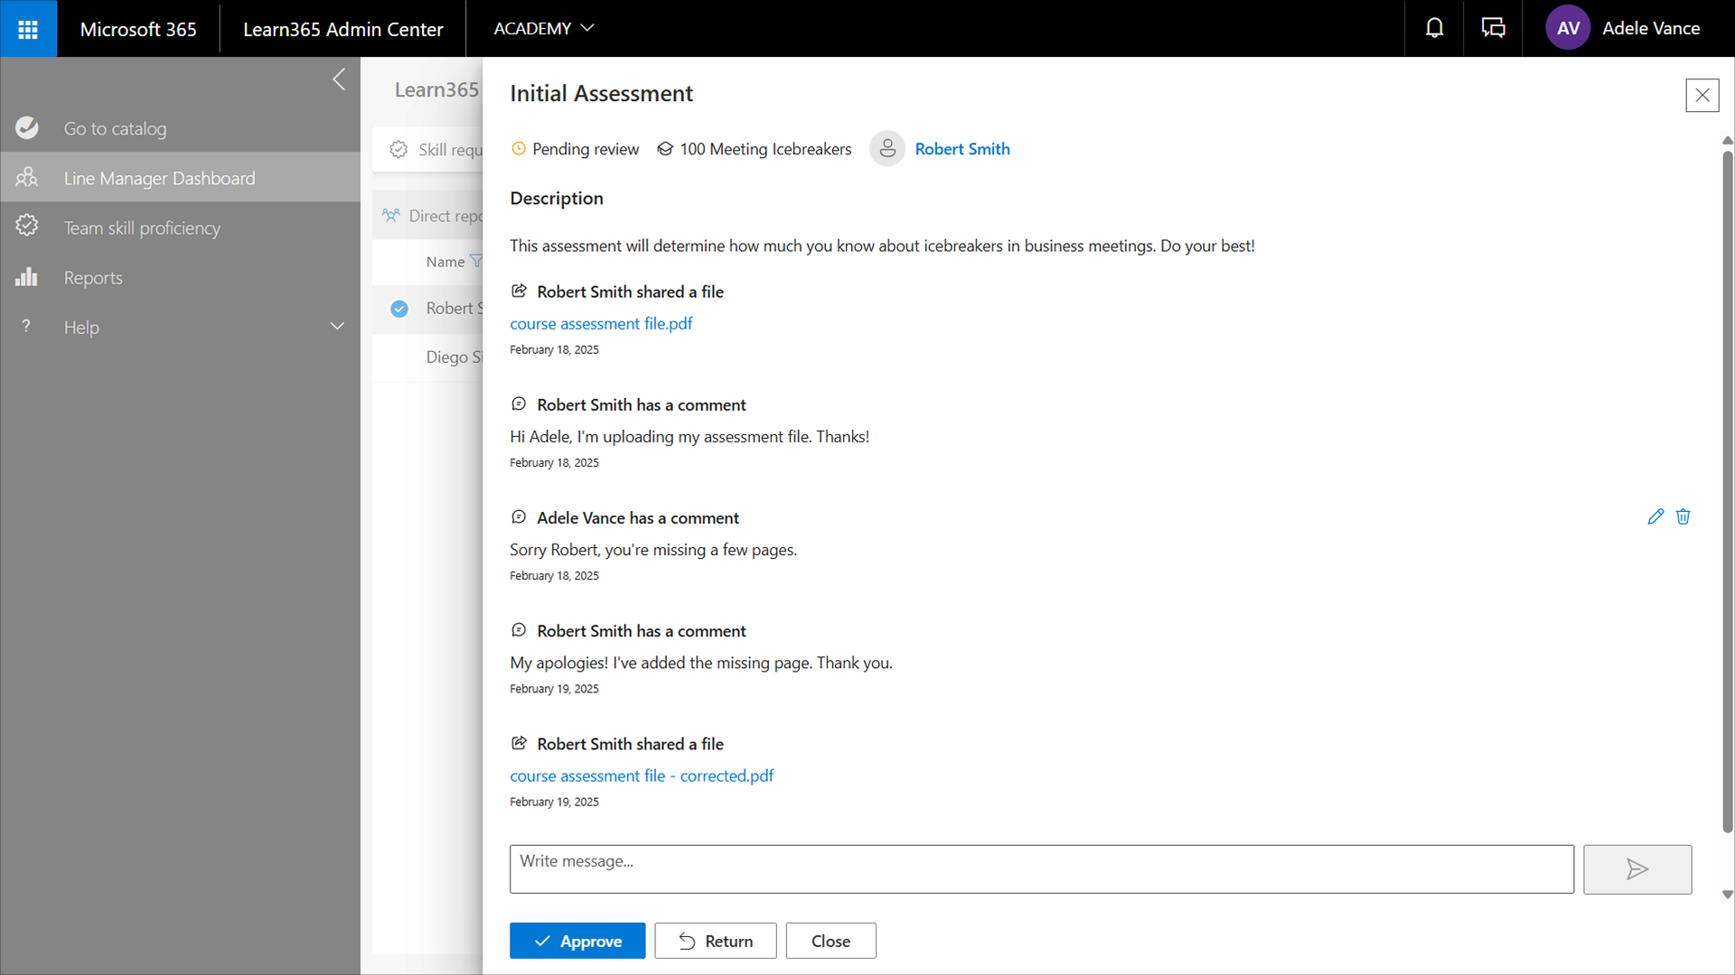The width and height of the screenshot is (1735, 975).
Task: Open the notifications bell
Action: [1434, 29]
